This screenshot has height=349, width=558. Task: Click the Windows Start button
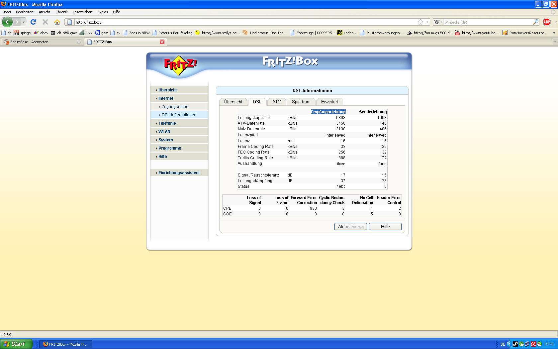(16, 344)
